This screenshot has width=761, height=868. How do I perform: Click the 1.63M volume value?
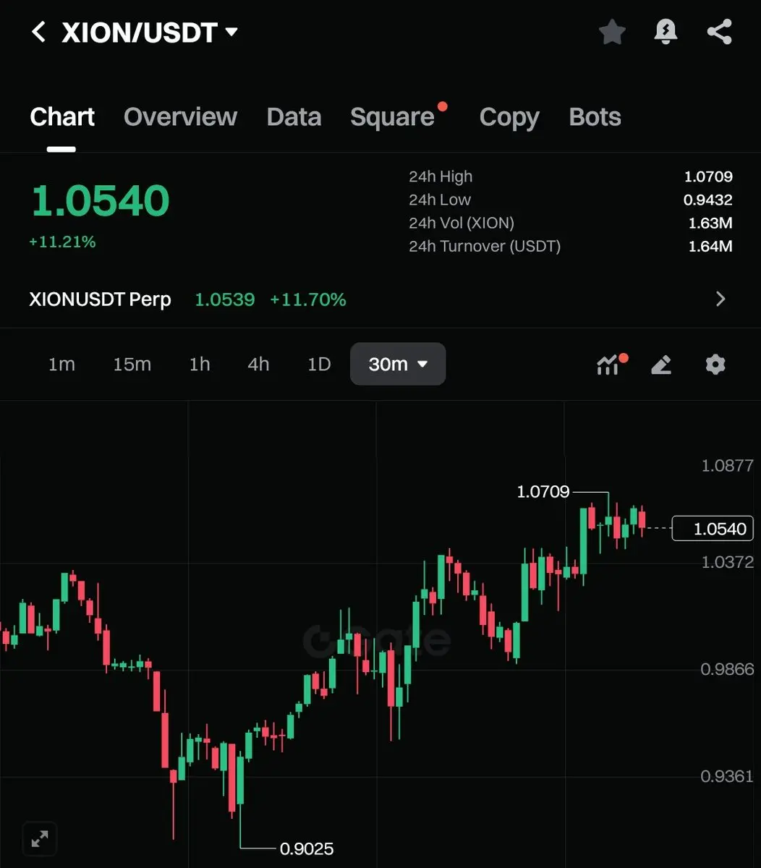coord(710,223)
